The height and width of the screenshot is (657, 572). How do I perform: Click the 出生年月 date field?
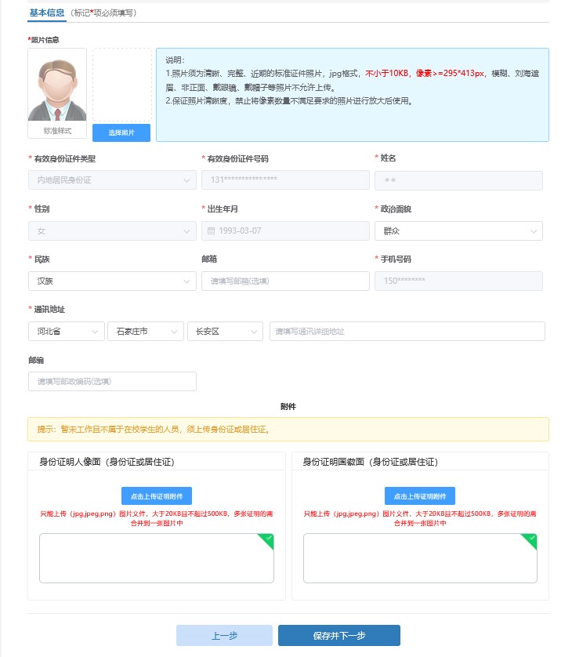(x=285, y=230)
